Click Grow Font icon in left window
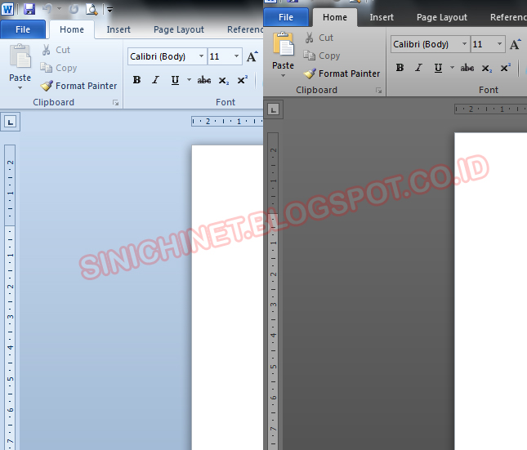This screenshot has height=450, width=527. [x=252, y=56]
